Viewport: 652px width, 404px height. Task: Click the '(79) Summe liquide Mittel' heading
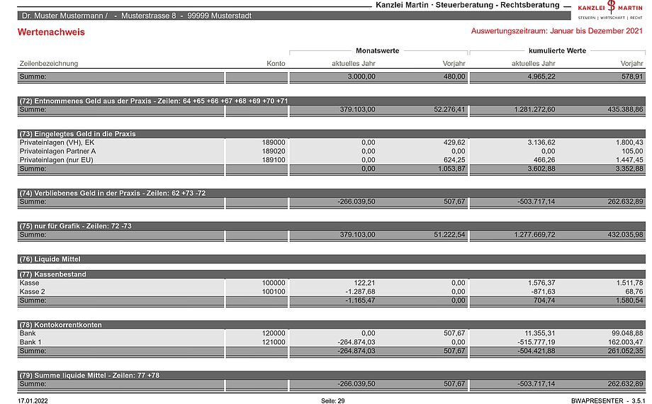[x=332, y=375]
